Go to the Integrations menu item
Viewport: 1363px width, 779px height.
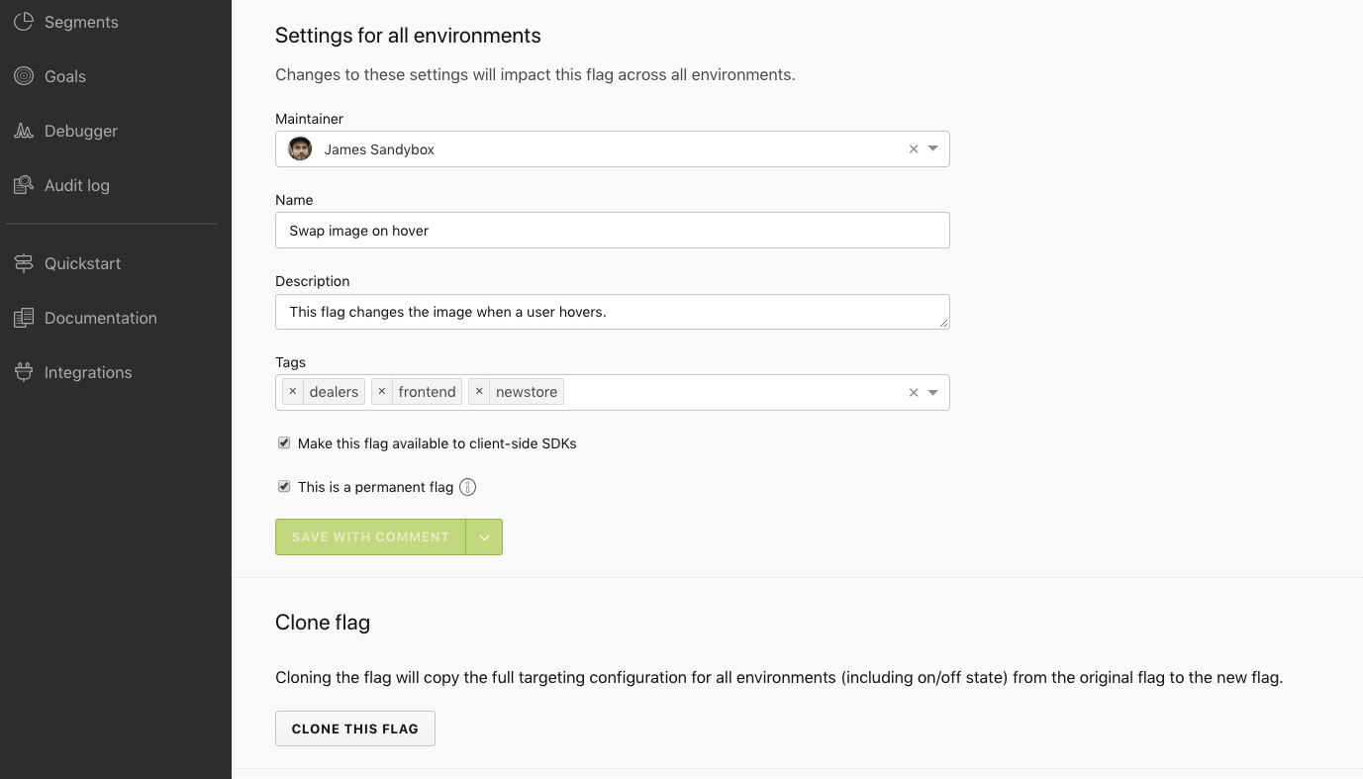pos(87,372)
